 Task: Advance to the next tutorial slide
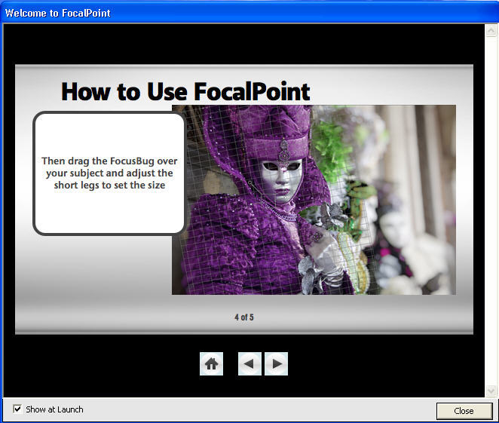pos(277,363)
